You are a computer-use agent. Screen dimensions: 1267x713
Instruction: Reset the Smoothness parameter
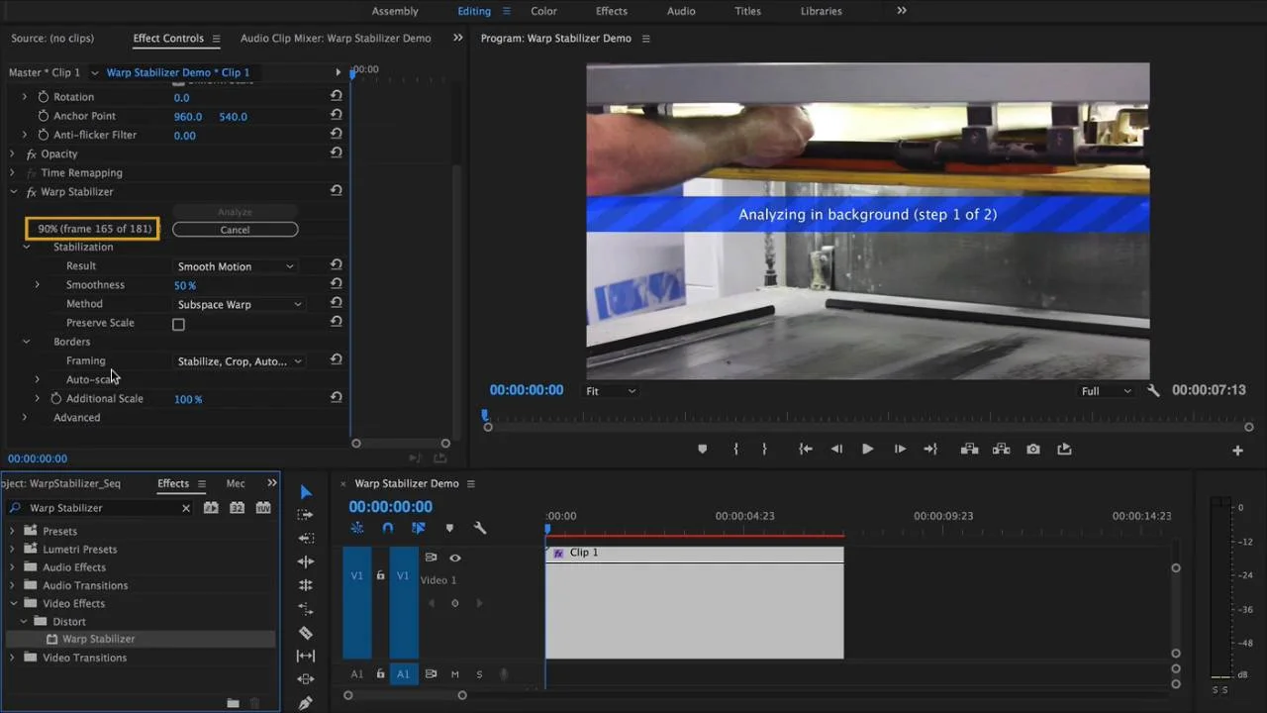tap(337, 284)
